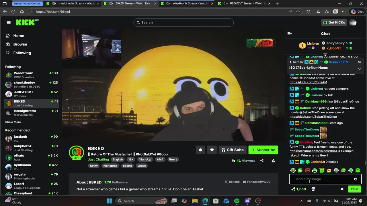This screenshot has height=206, width=367.
Task: Expand the pinned chat message chevron
Action: tap(359, 69)
